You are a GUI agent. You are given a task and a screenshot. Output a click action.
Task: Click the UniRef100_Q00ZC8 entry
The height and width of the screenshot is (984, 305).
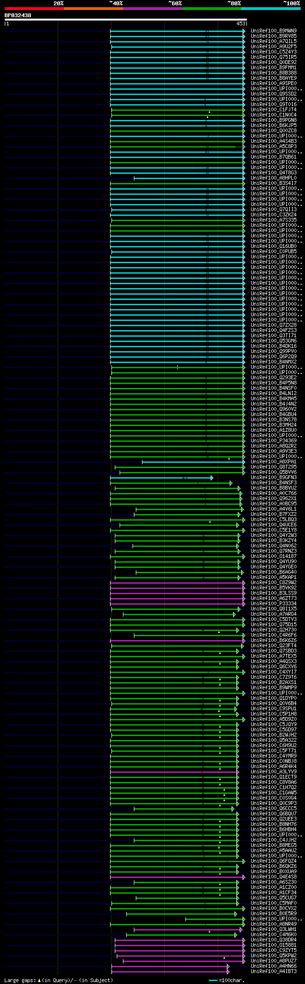pyautogui.click(x=274, y=130)
